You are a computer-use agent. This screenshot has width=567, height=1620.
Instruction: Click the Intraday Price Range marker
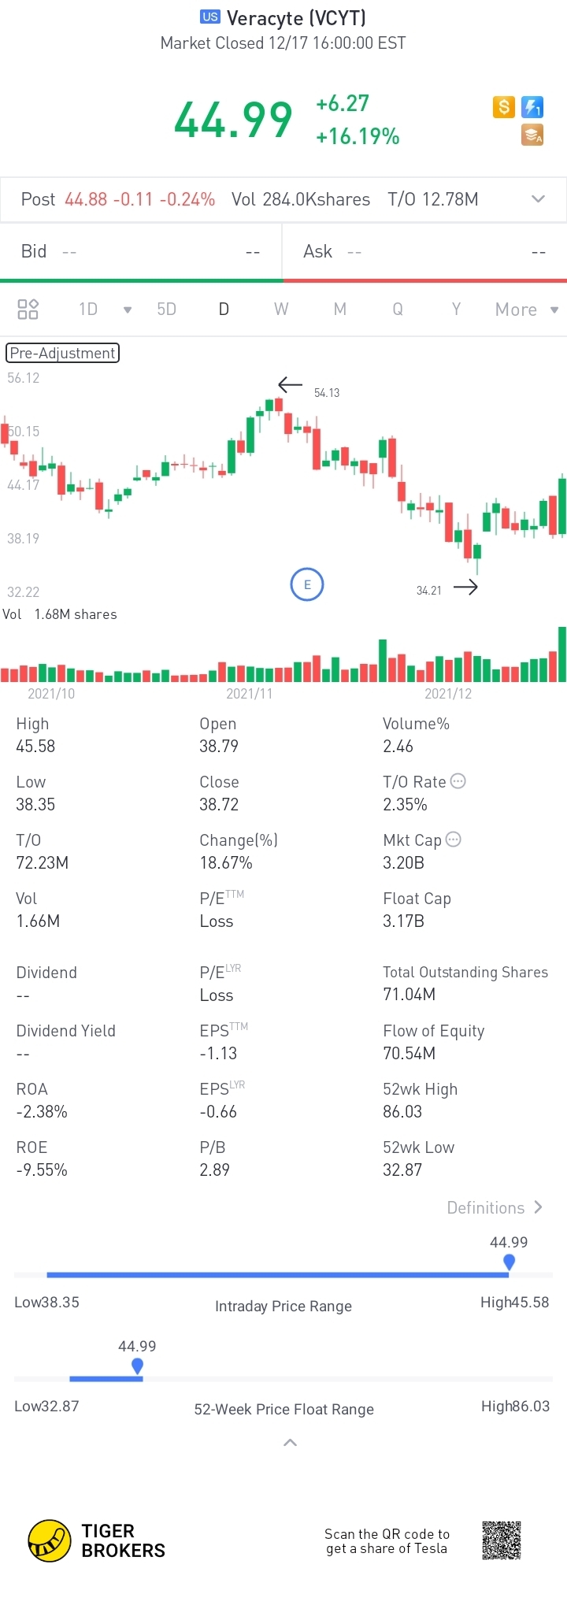pos(510,1262)
